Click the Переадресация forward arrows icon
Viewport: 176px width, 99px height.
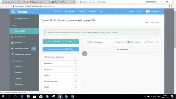(12, 48)
